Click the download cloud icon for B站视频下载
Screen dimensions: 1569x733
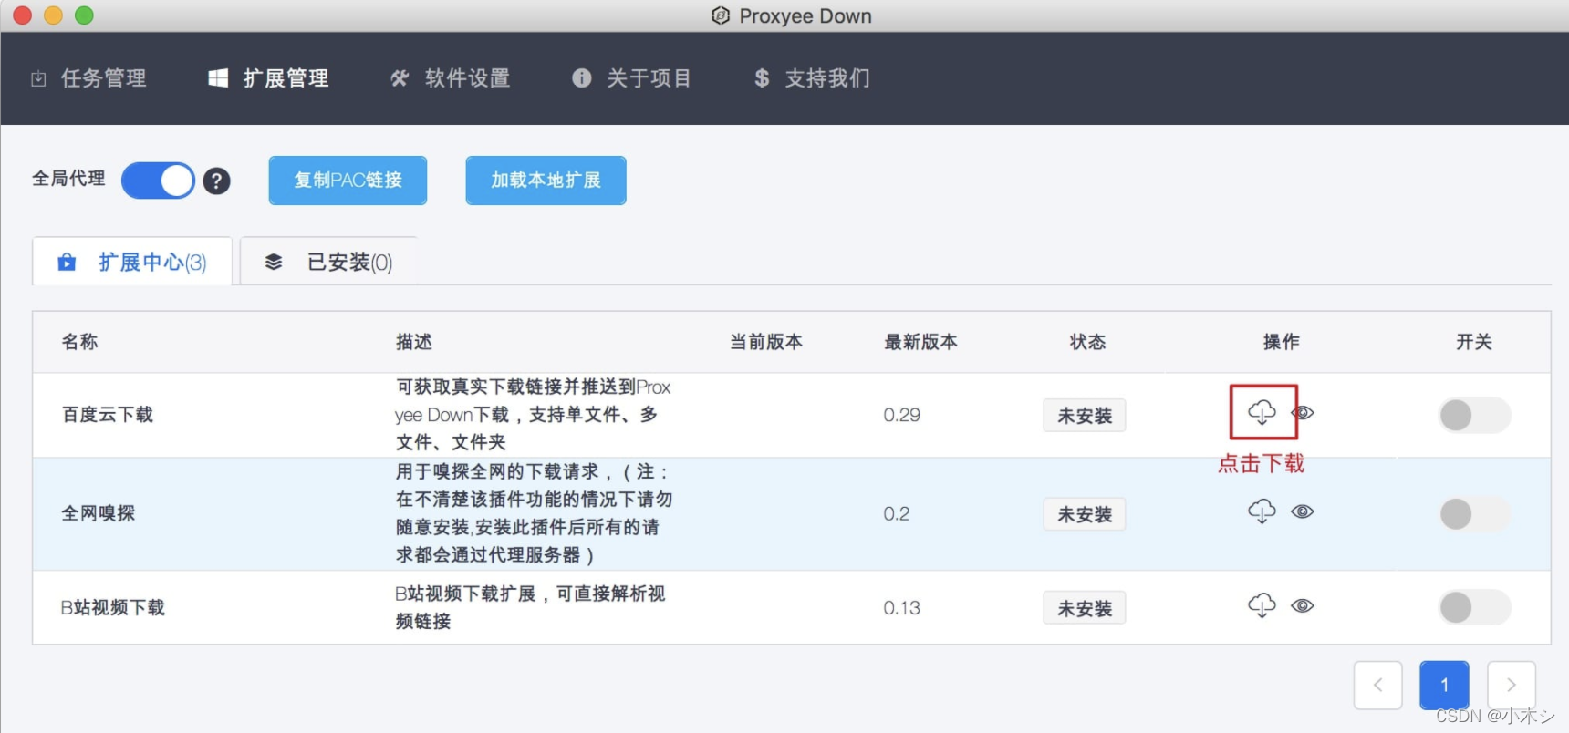tap(1262, 606)
